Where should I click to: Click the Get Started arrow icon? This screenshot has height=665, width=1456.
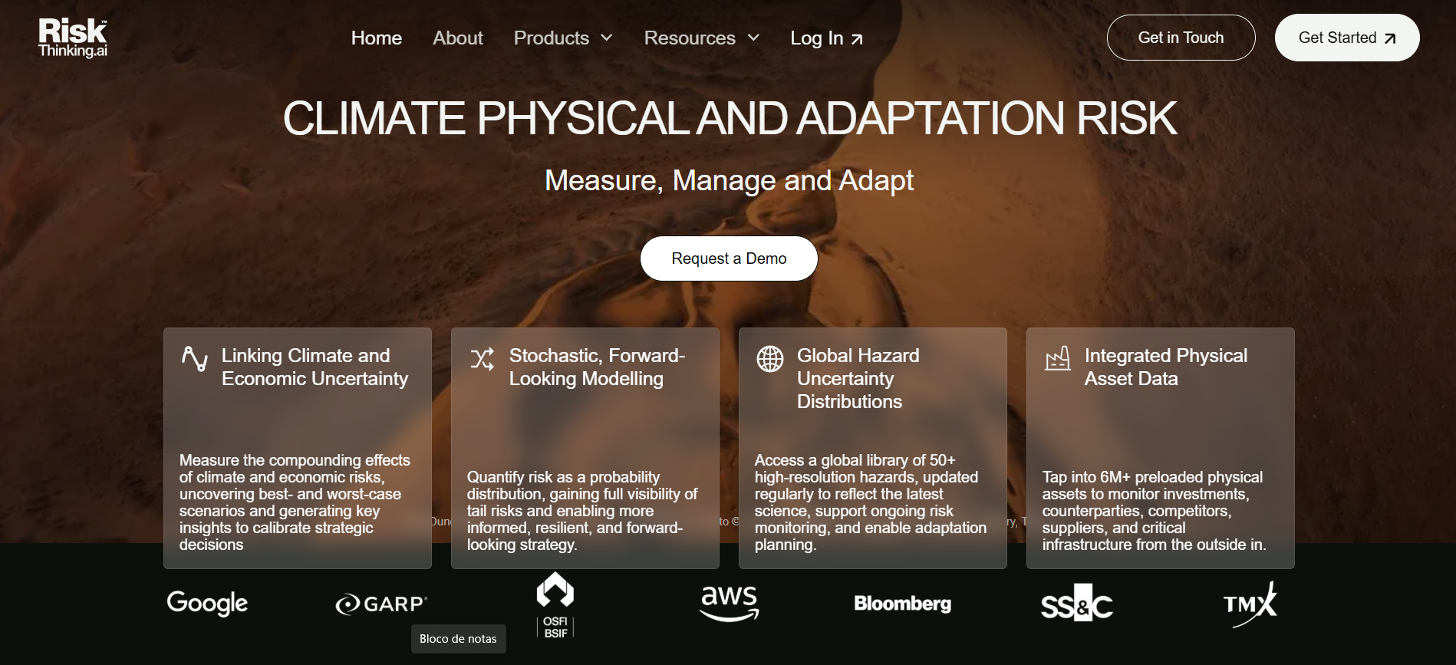tap(1390, 38)
